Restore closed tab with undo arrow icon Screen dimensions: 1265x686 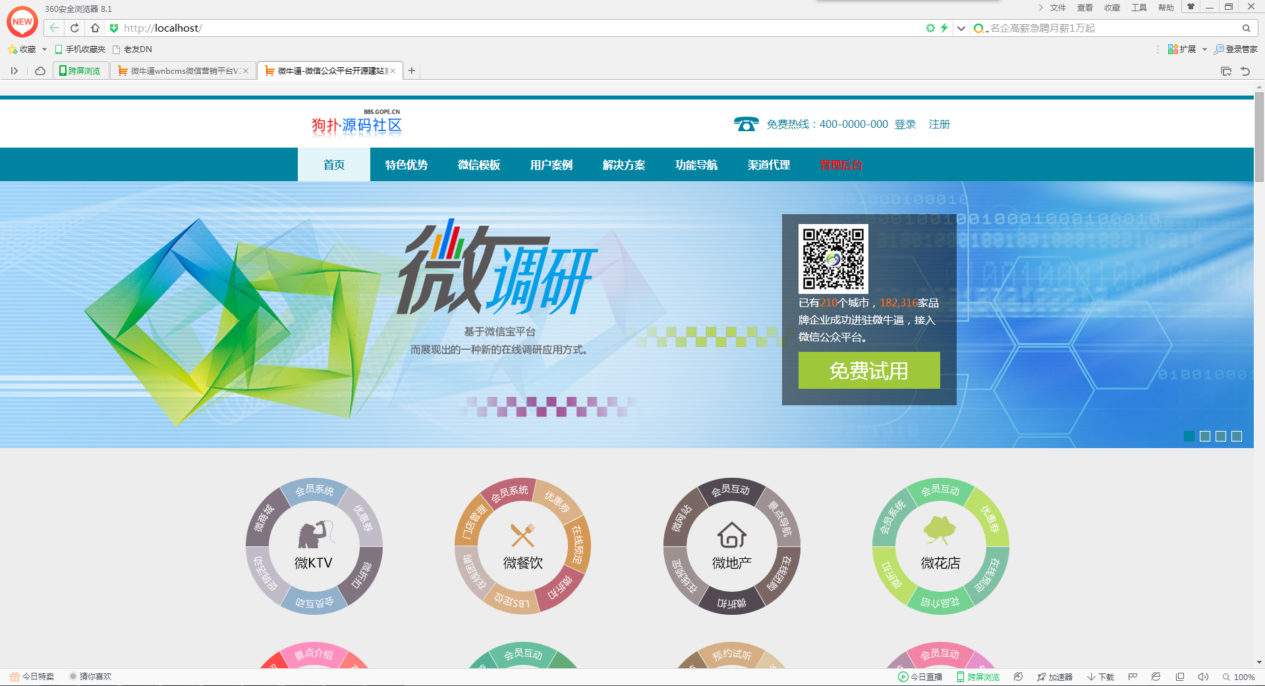pos(1245,71)
